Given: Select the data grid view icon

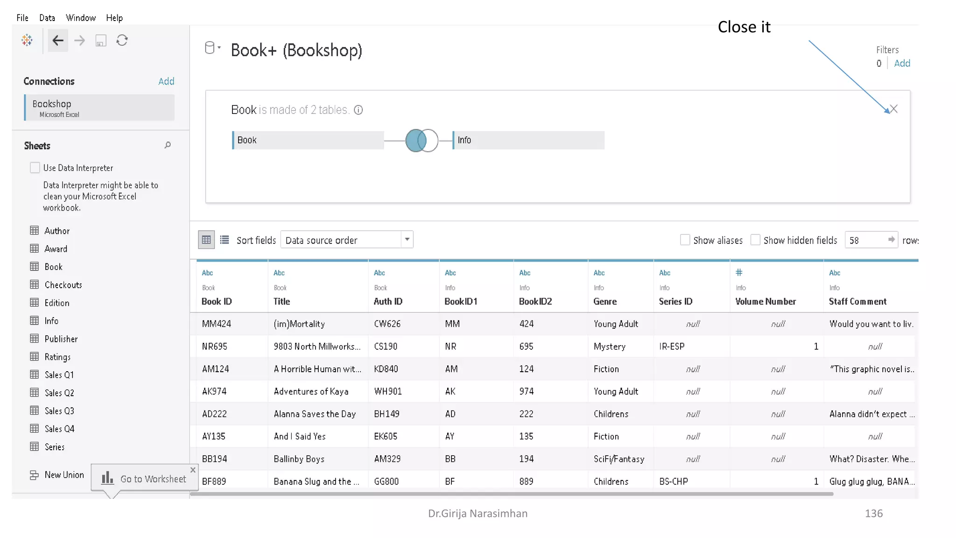Looking at the screenshot, I should (206, 240).
